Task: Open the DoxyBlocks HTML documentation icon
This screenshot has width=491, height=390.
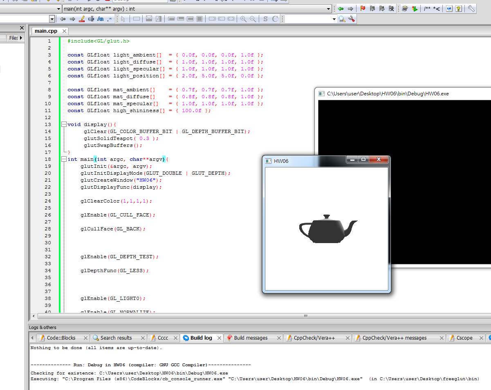Action: (x=449, y=9)
